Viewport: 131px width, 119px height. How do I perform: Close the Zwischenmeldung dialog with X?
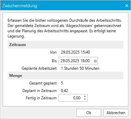point(127,6)
